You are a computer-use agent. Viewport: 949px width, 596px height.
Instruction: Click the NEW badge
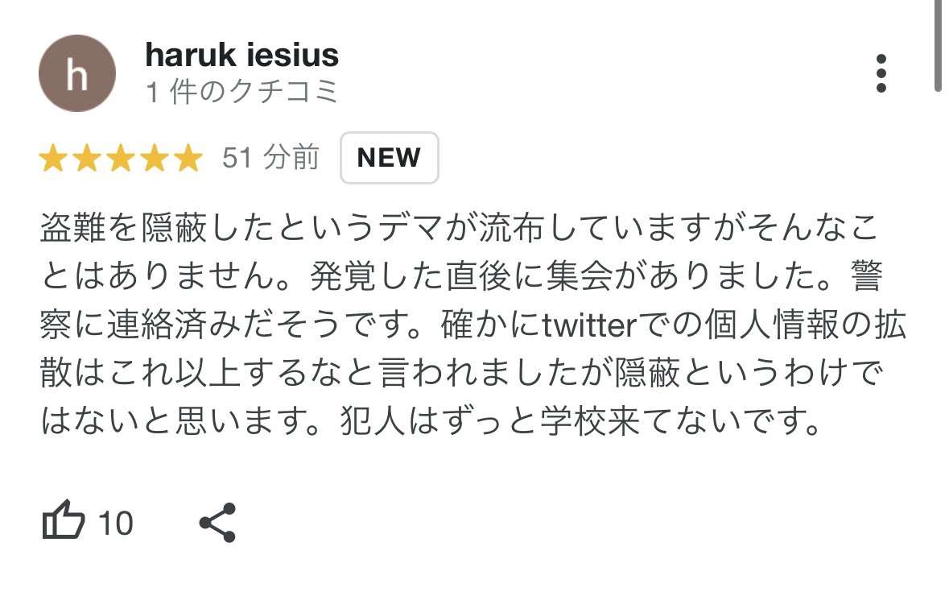[x=389, y=158]
